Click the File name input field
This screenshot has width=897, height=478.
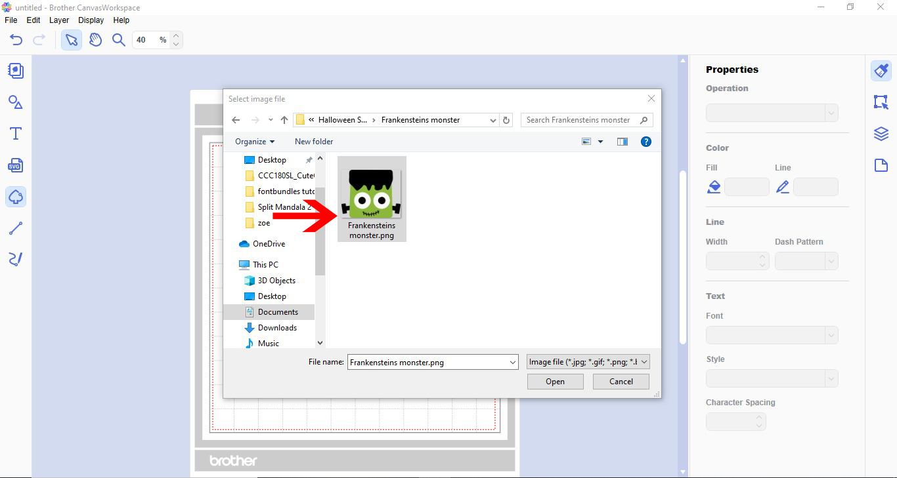pyautogui.click(x=433, y=362)
